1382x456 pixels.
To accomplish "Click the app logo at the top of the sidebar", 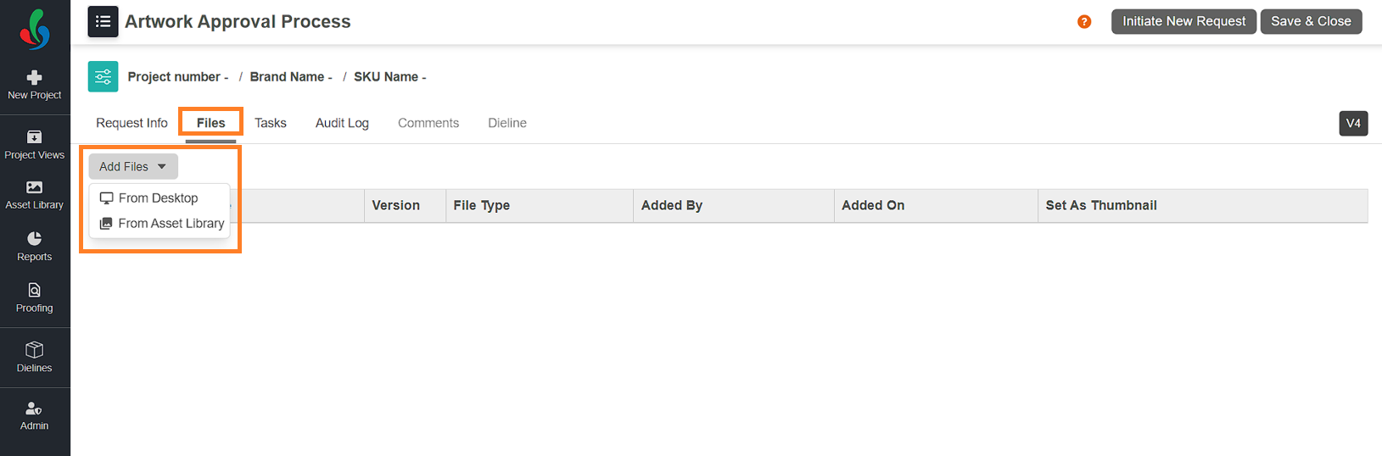I will (x=35, y=30).
